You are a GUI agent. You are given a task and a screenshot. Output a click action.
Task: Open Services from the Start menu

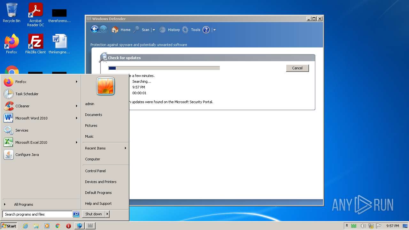click(41, 130)
